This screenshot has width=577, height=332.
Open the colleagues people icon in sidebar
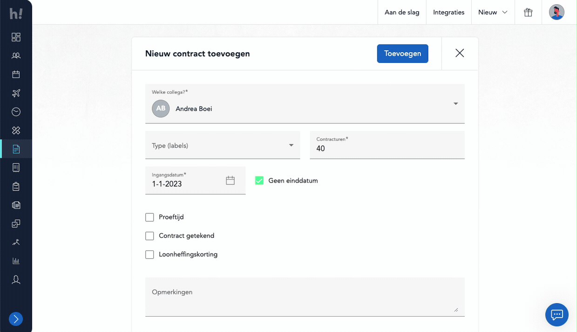(16, 56)
